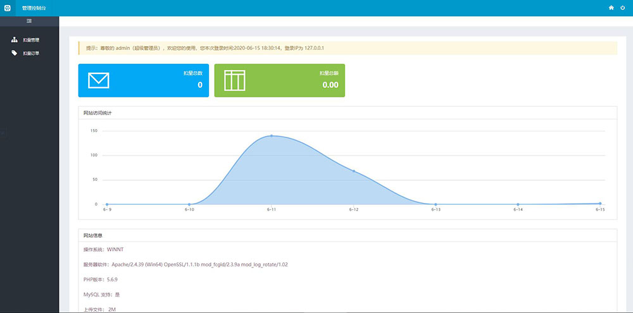Select the green 扣量总额 card
Image resolution: width=633 pixels, height=313 pixels.
coord(279,80)
